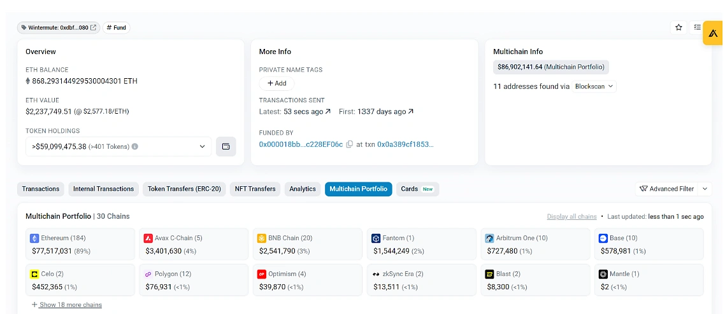
Task: Copy the funded by address
Action: [x=350, y=144]
